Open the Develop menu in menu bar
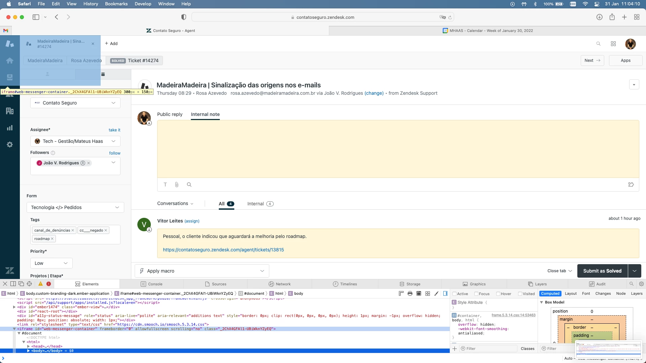 tap(143, 4)
